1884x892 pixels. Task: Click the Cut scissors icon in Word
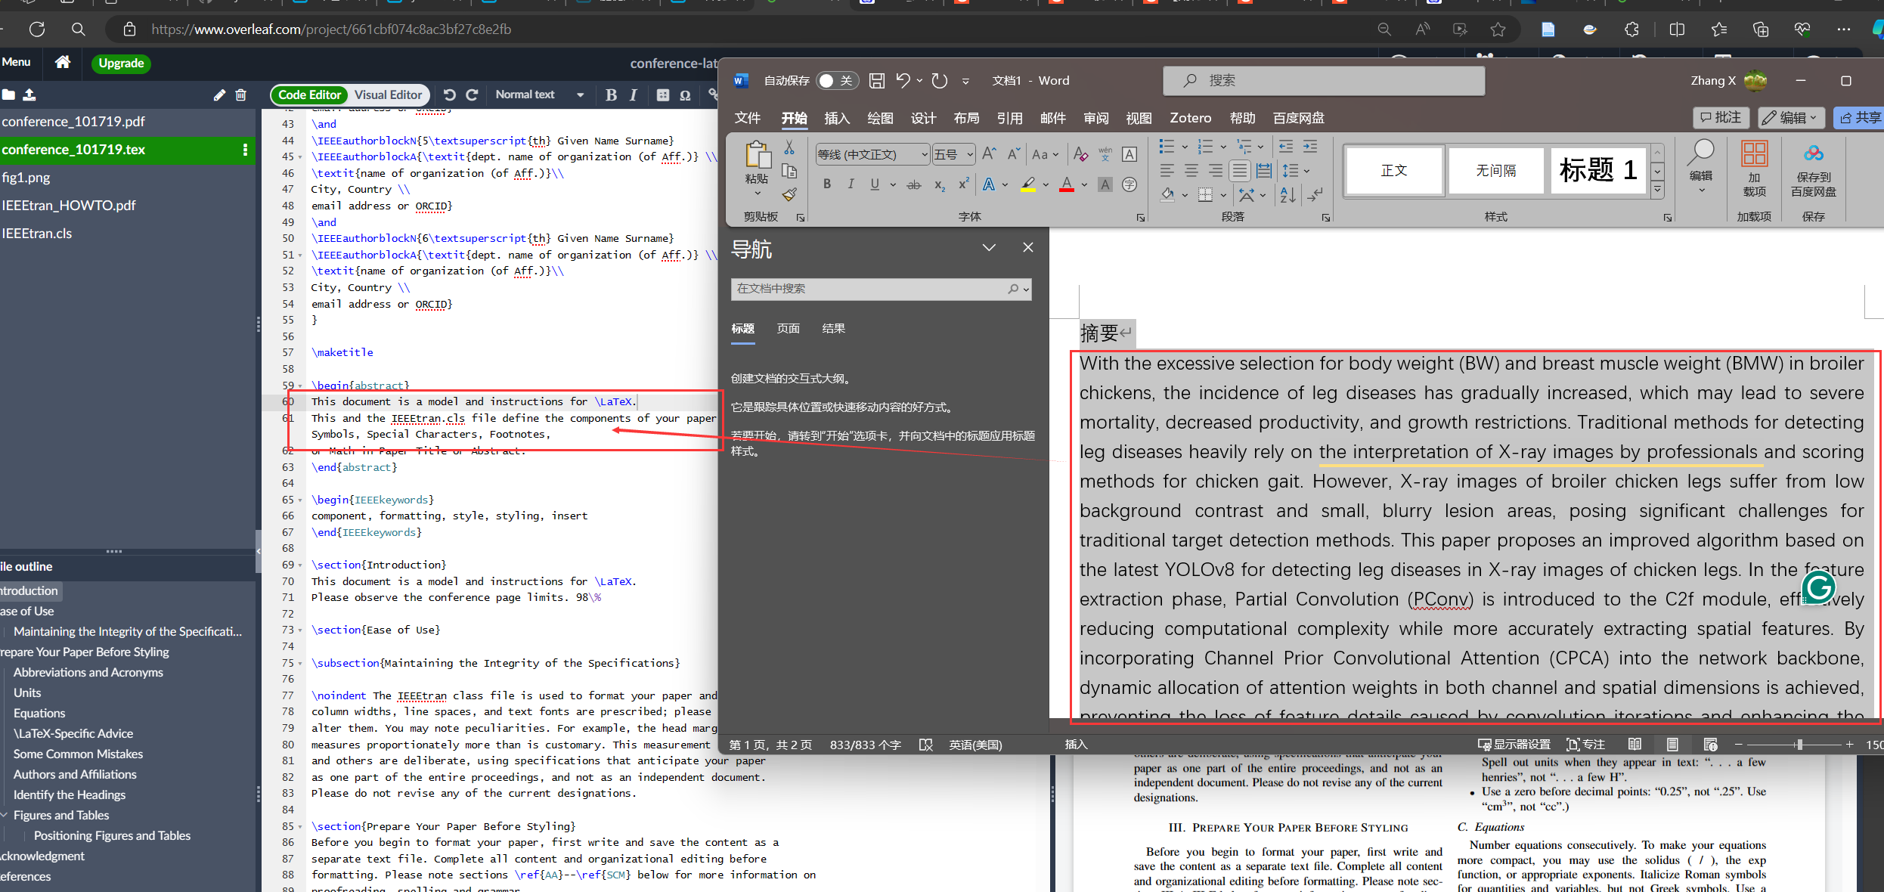[x=789, y=147]
